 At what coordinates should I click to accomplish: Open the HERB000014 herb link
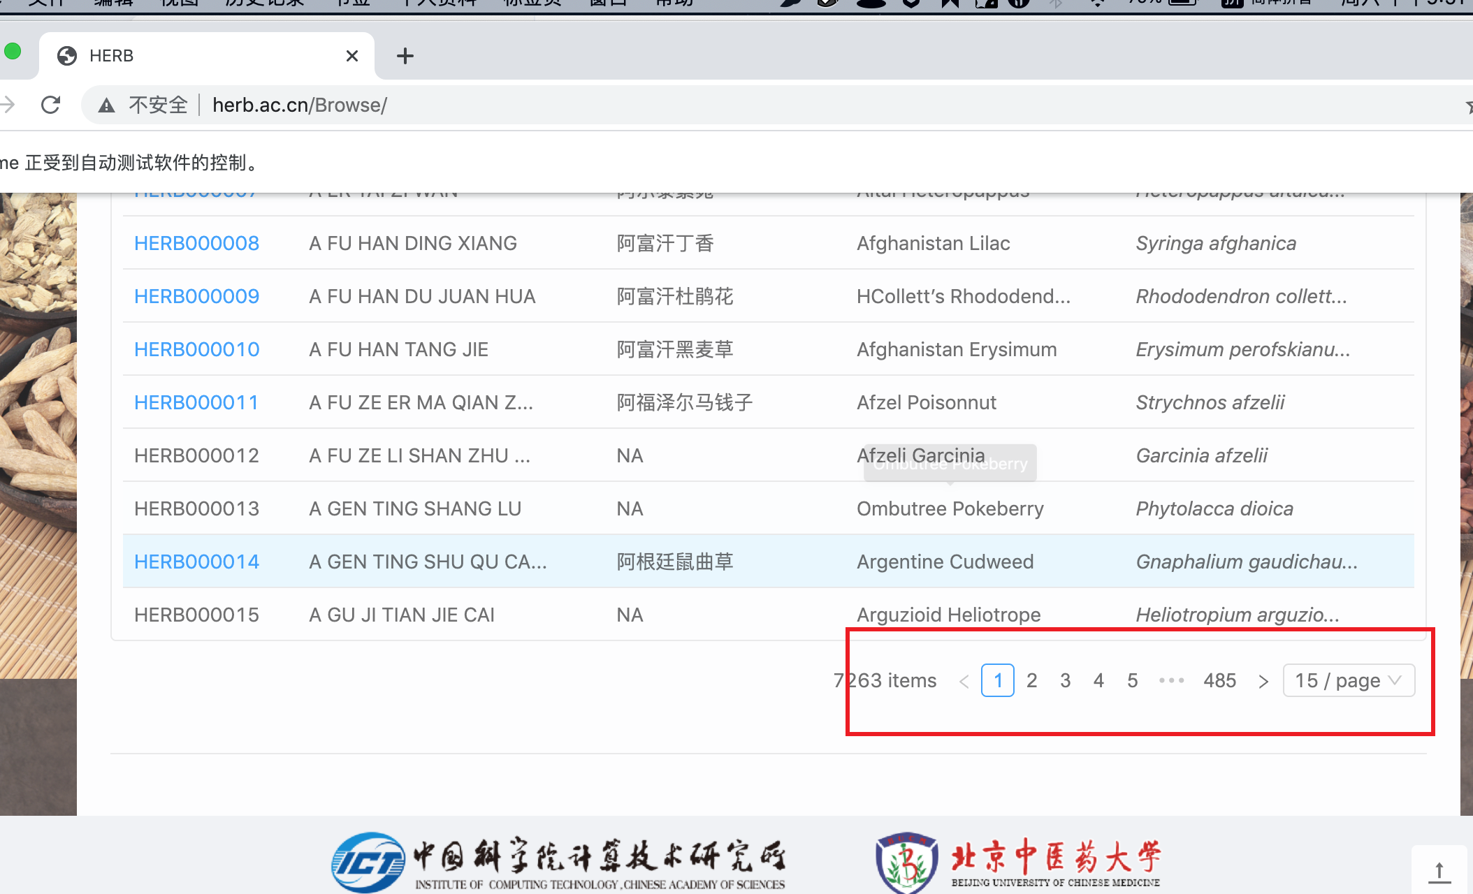(196, 562)
